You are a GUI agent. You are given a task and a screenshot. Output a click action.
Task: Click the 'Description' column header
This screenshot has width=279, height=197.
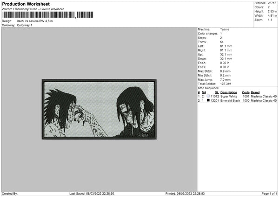point(229,92)
